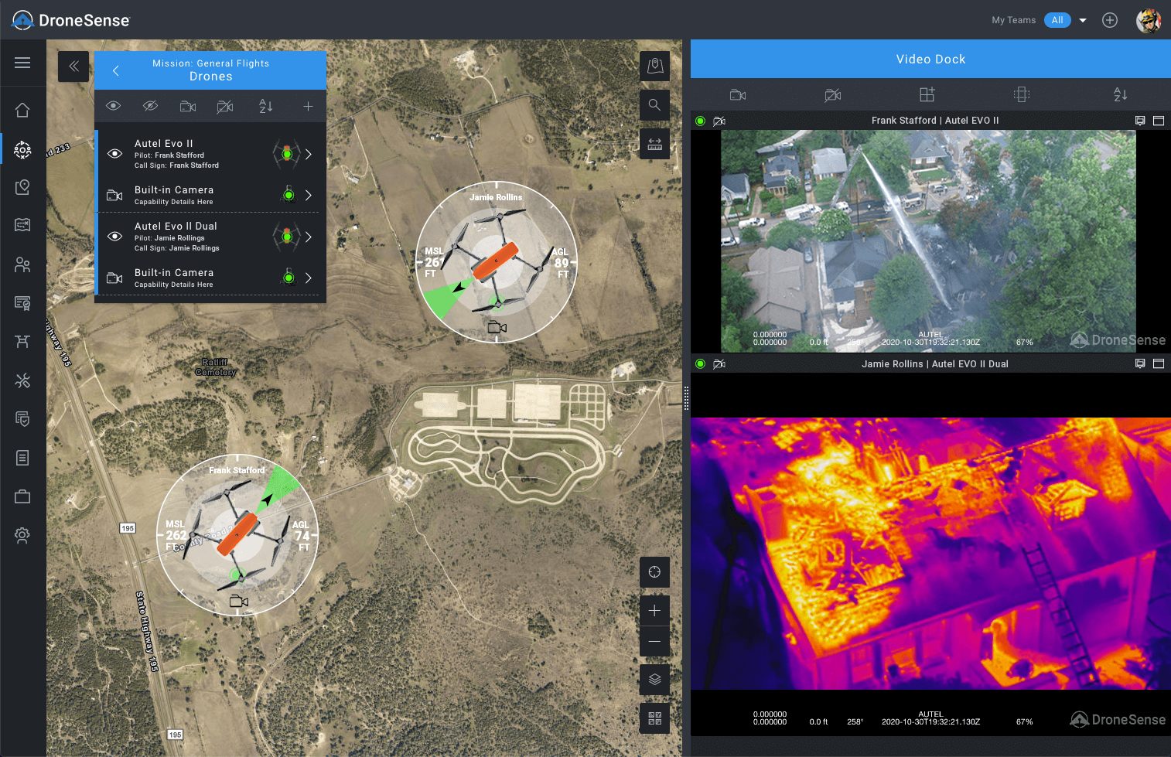1171x757 pixels.
Task: Toggle visibility eye for Autel Evo II
Action: pos(114,154)
